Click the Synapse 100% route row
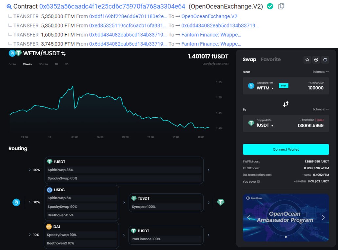The height and width of the screenshot is (250, 338). pos(166,207)
